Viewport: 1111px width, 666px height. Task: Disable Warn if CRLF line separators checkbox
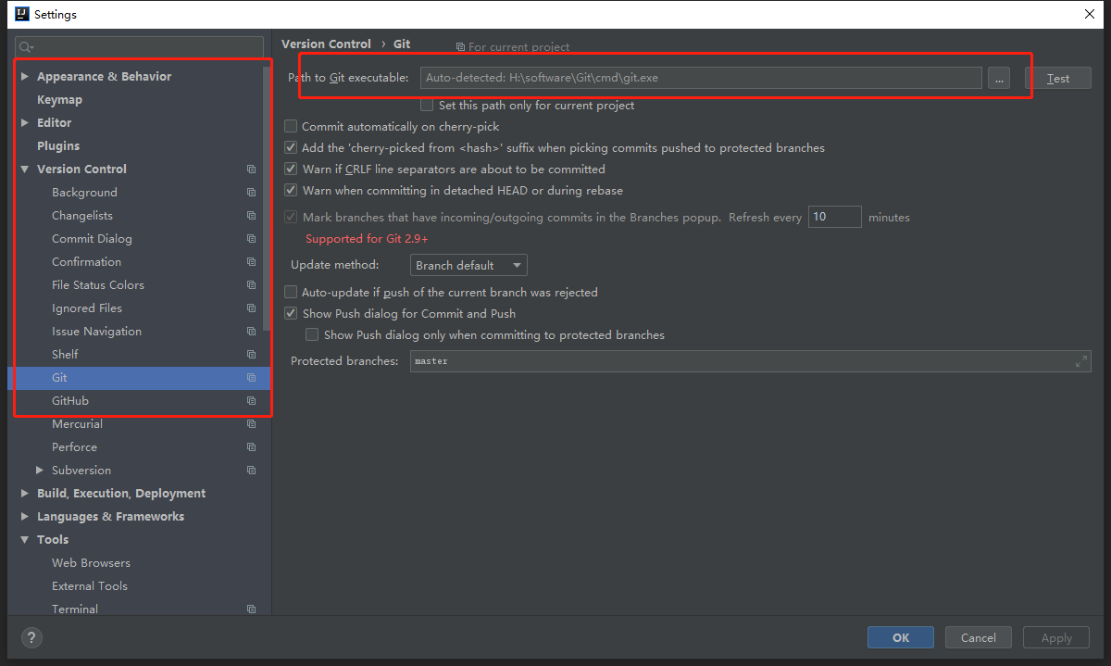click(291, 169)
